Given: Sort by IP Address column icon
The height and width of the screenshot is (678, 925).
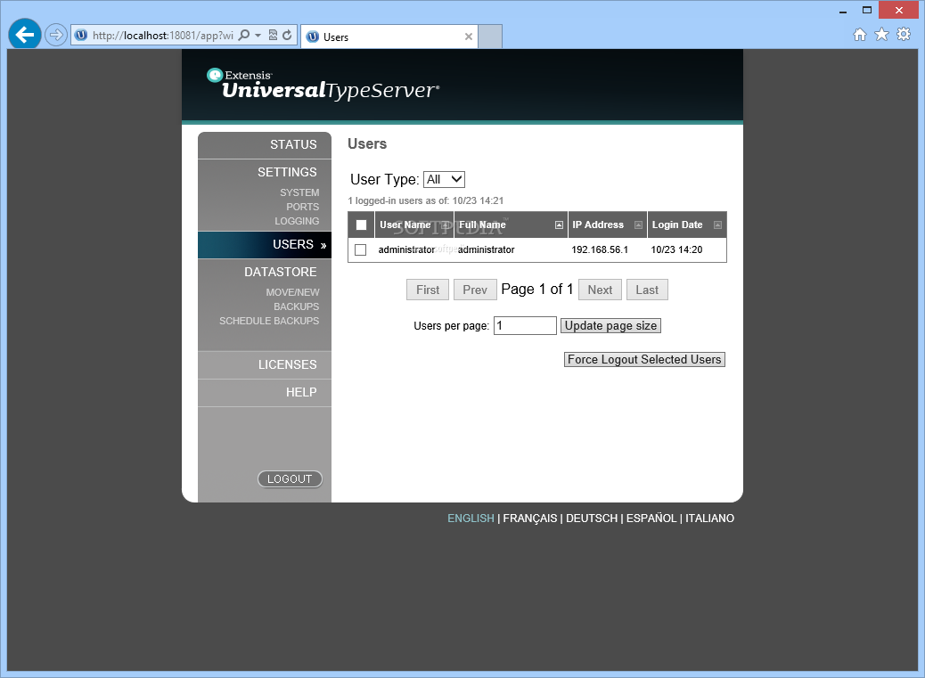Looking at the screenshot, I should coord(638,225).
